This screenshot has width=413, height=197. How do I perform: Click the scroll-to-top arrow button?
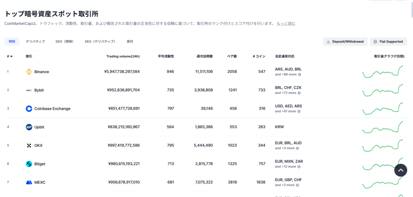point(400,170)
